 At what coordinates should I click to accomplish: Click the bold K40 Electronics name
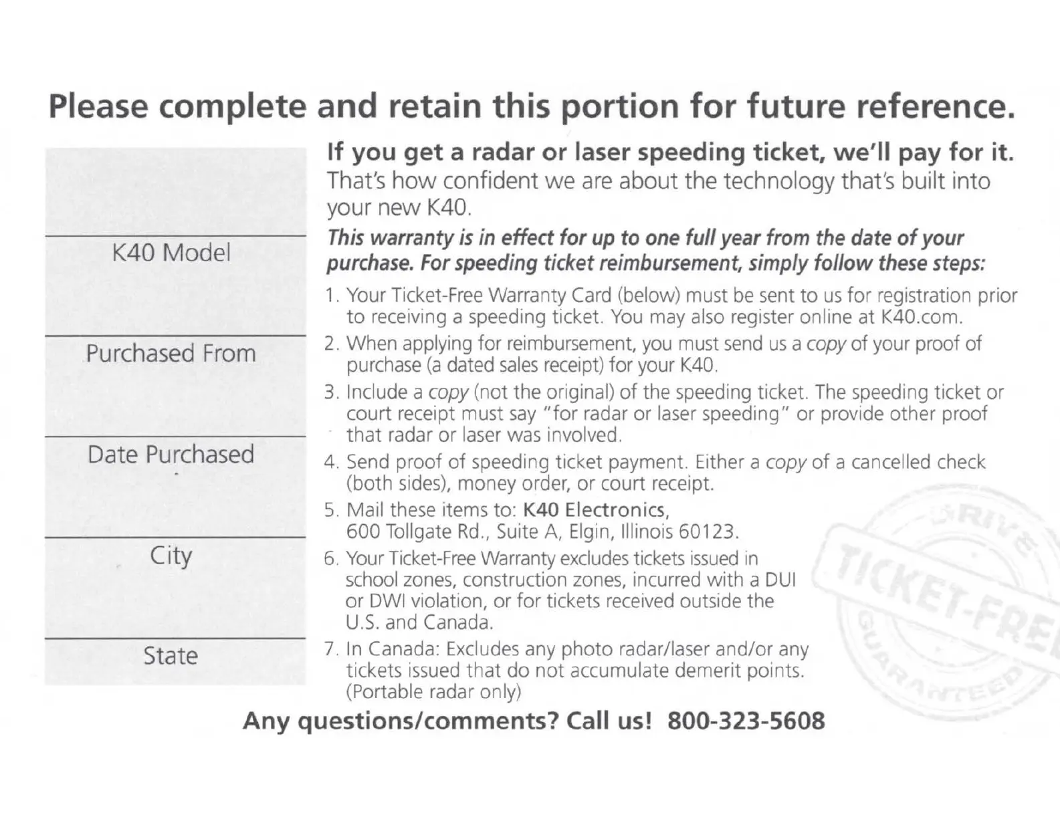(594, 510)
